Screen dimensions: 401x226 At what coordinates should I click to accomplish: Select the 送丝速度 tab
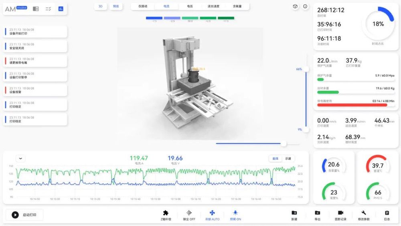click(214, 6)
